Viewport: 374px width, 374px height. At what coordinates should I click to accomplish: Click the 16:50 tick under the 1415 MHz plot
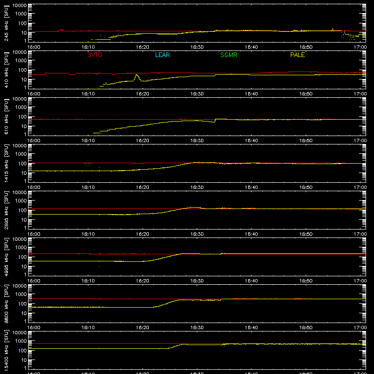coord(306,187)
